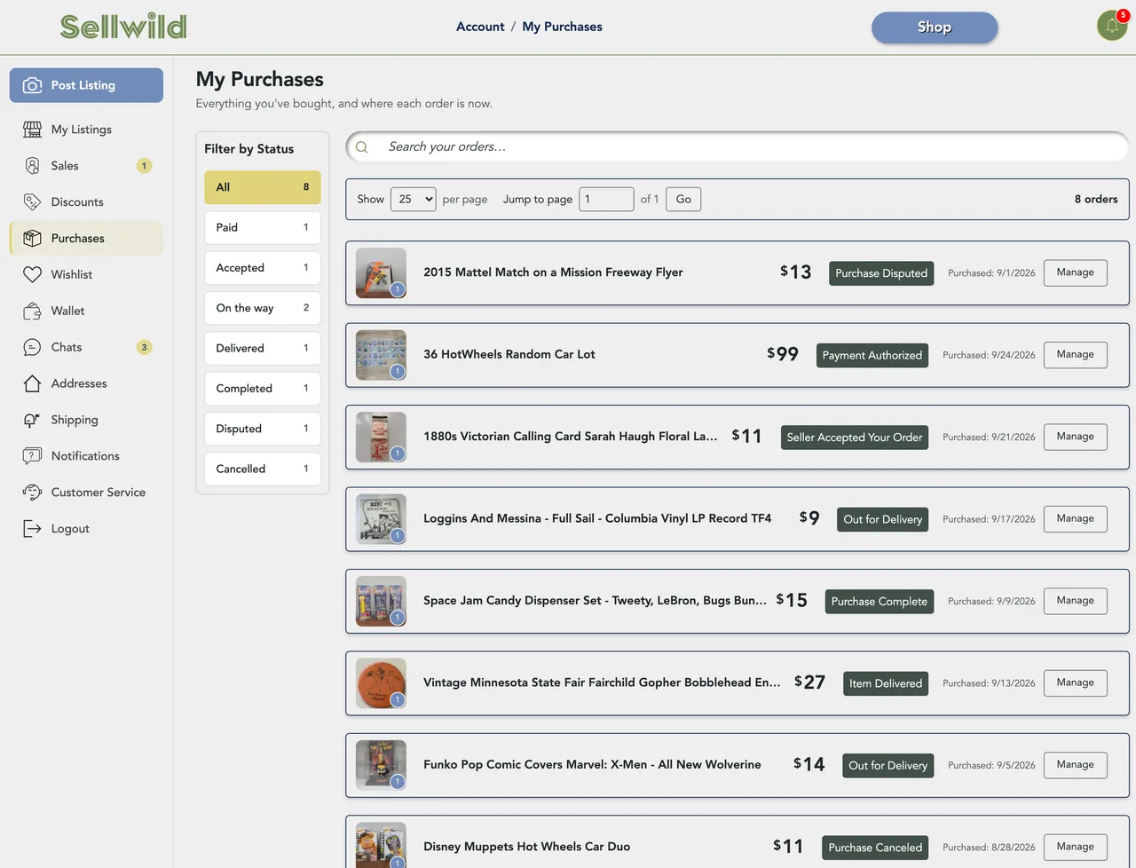Click the Logout arrow icon
The height and width of the screenshot is (868, 1136).
coord(33,529)
